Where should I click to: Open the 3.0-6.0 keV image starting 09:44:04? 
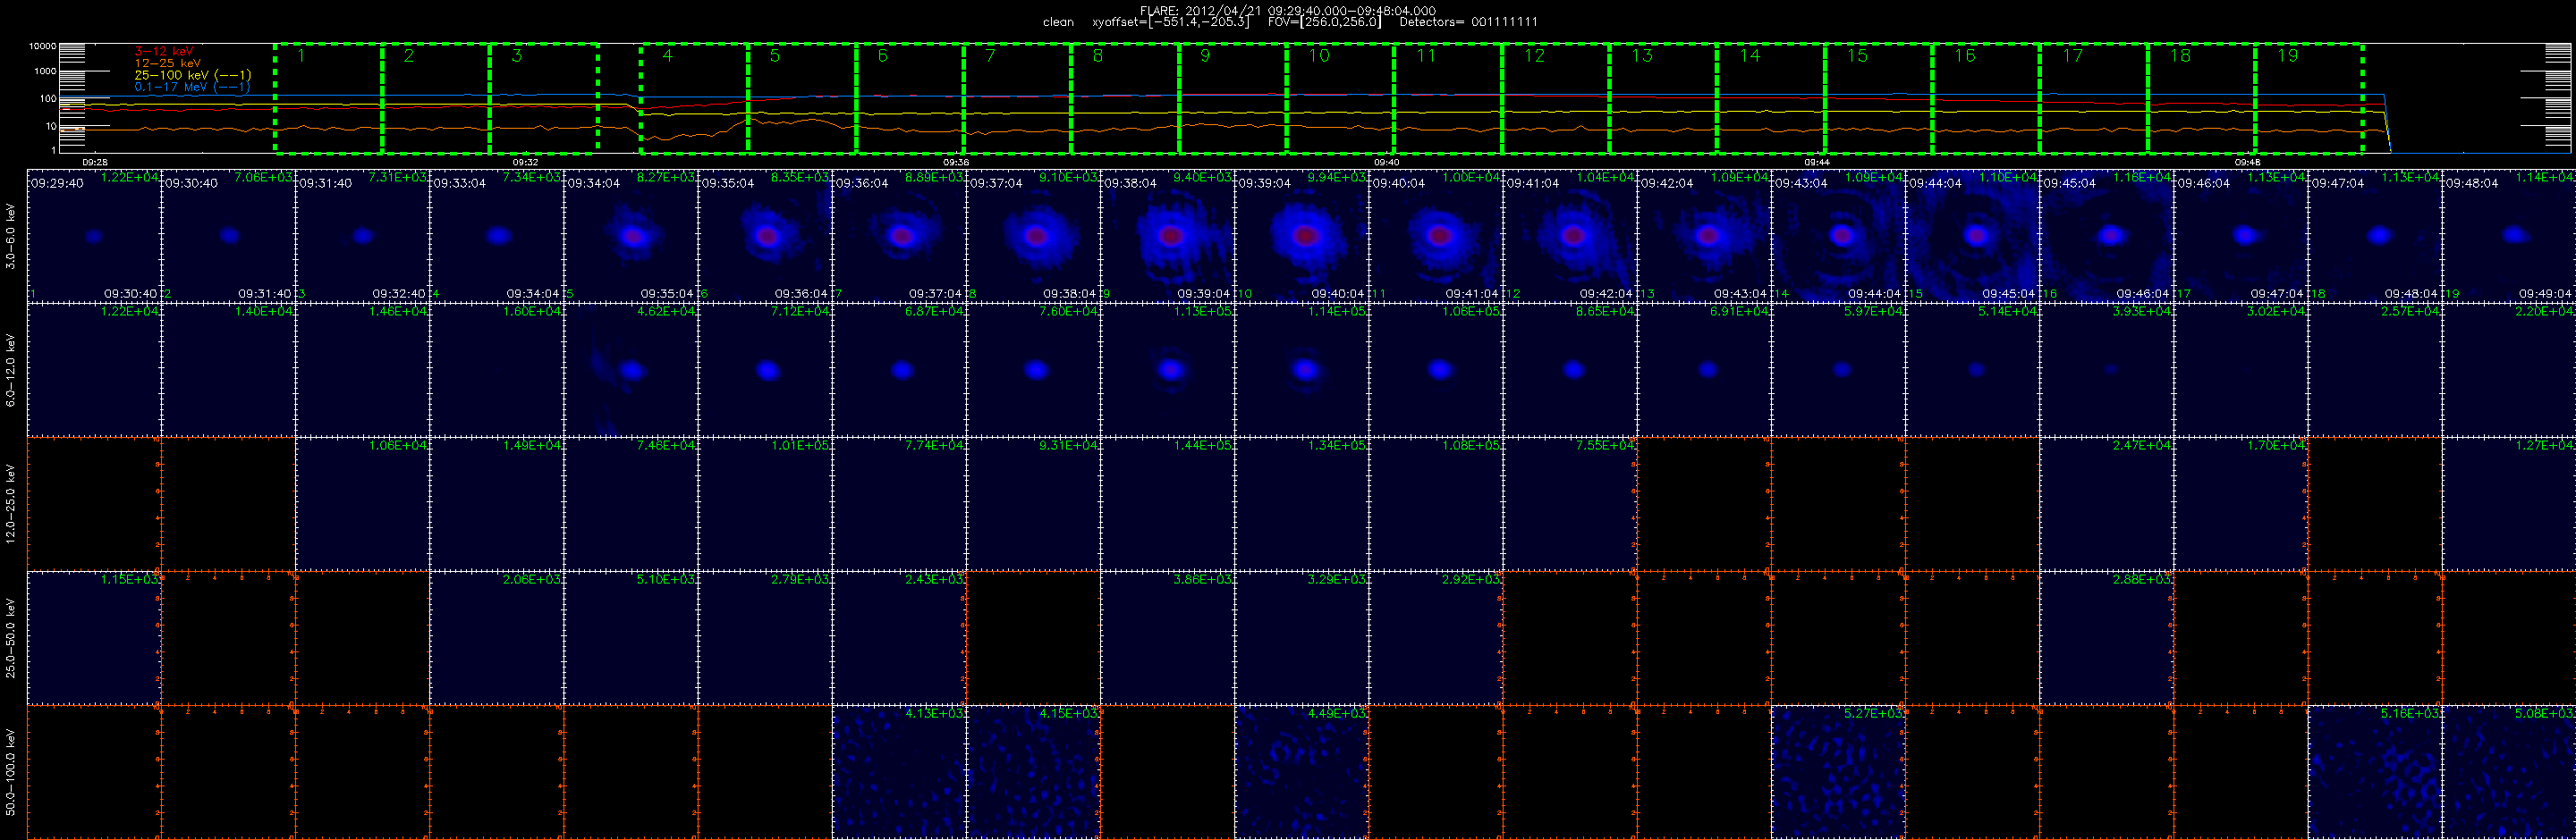1973,236
